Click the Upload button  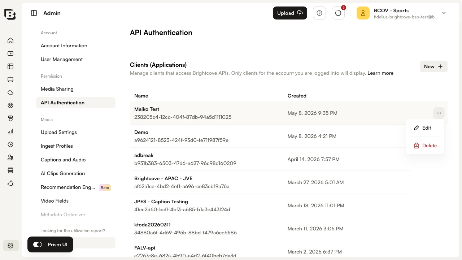click(x=290, y=13)
